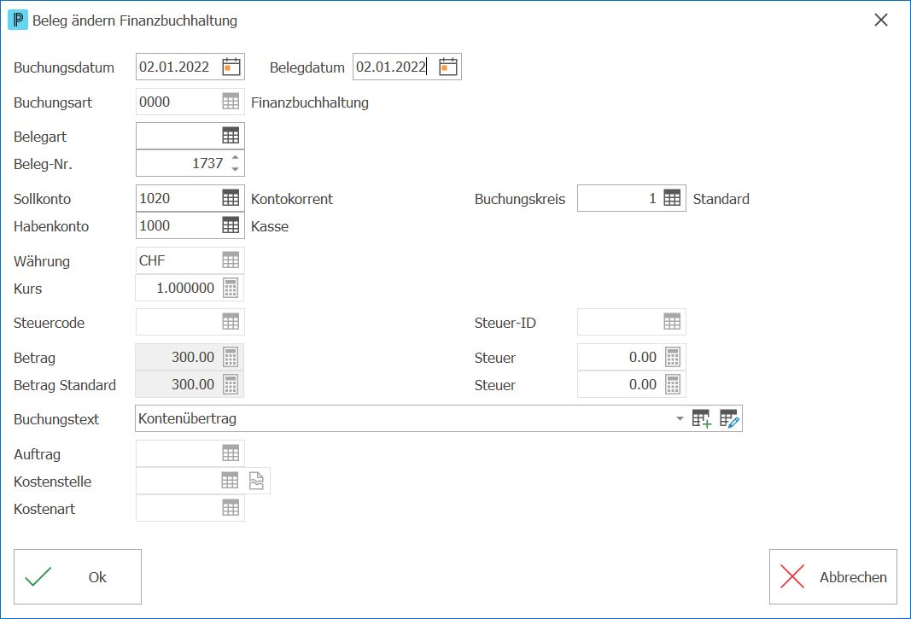Open Buchungskreis lookup table icon

672,198
